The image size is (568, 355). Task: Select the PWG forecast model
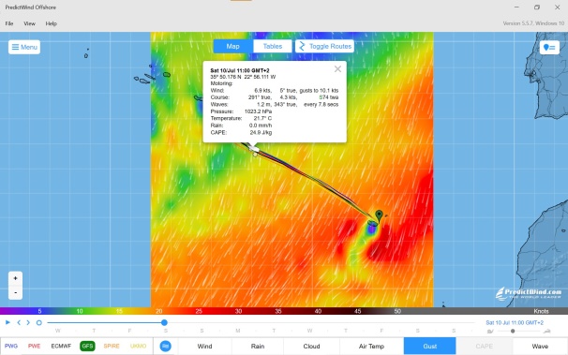click(11, 347)
